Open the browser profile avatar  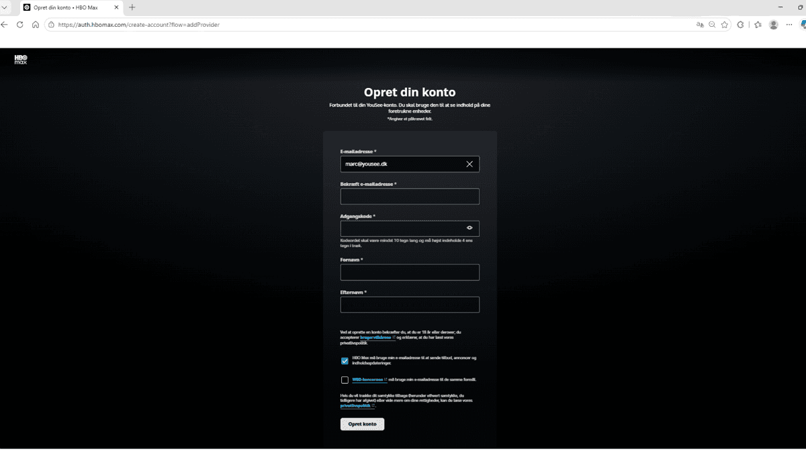click(774, 25)
